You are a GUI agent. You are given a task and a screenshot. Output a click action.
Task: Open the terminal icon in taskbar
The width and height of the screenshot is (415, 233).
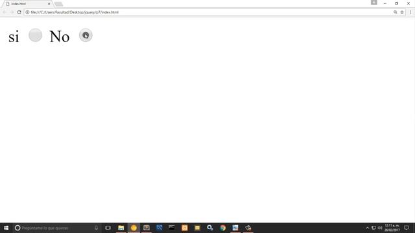[x=172, y=228]
